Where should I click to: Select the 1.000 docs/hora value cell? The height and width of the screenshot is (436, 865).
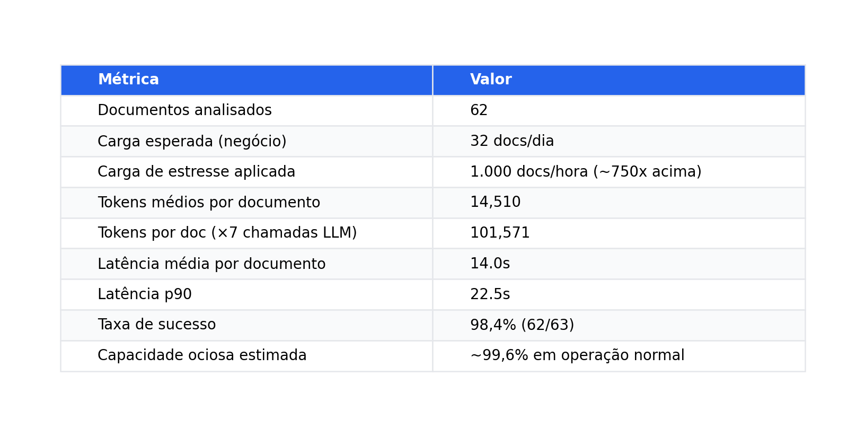click(x=619, y=172)
